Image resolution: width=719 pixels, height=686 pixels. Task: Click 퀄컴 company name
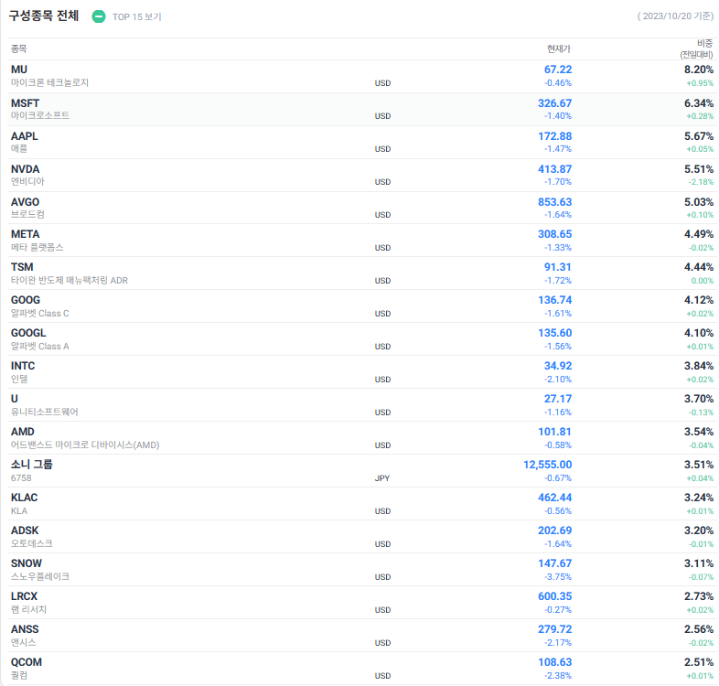tap(19, 675)
